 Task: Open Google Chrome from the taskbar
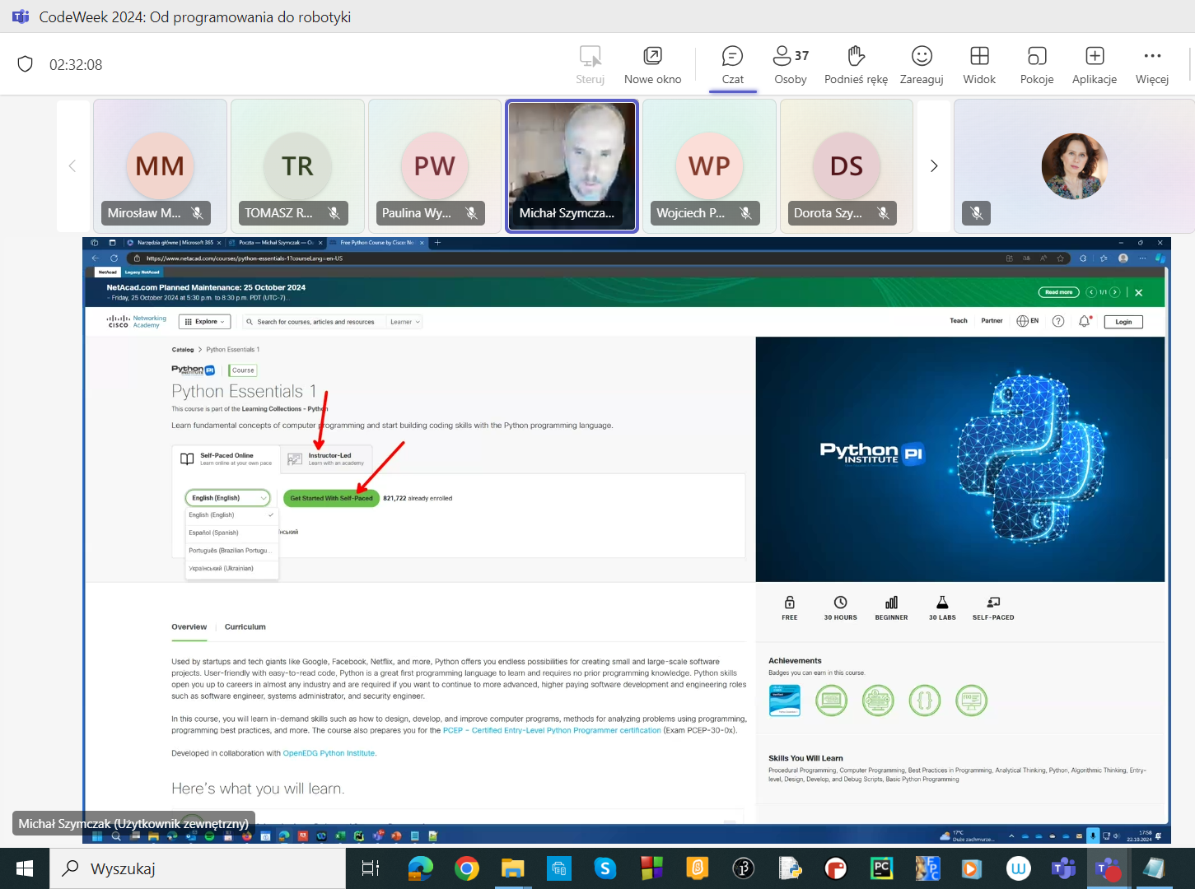pos(467,868)
